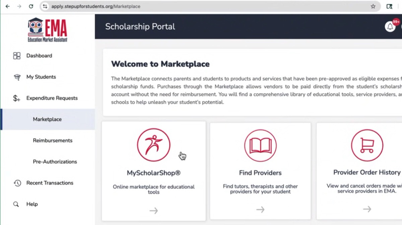This screenshot has width=402, height=225.
Task: Go back using the browser back arrow
Action: pos(8,6)
